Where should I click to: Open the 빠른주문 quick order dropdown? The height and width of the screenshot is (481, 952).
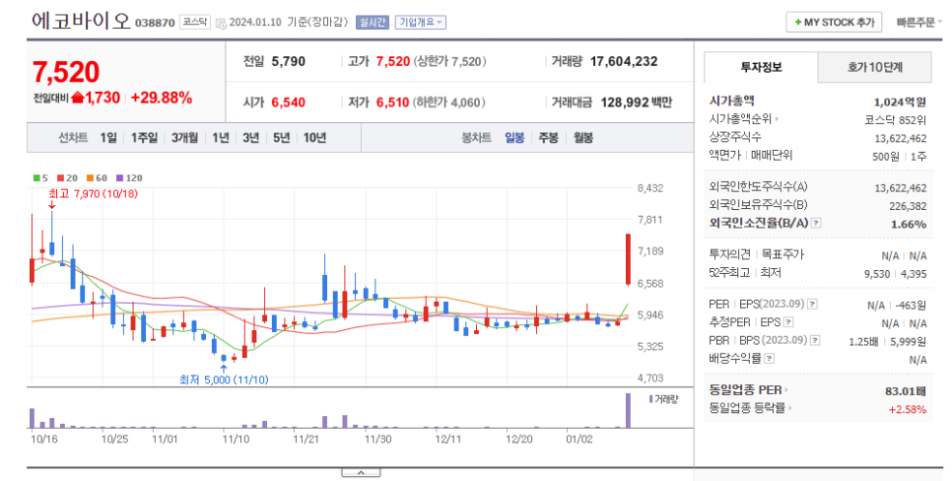[x=918, y=23]
